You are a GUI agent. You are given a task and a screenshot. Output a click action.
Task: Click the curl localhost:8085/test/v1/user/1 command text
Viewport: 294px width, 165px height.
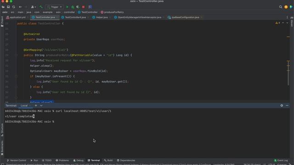(84, 111)
